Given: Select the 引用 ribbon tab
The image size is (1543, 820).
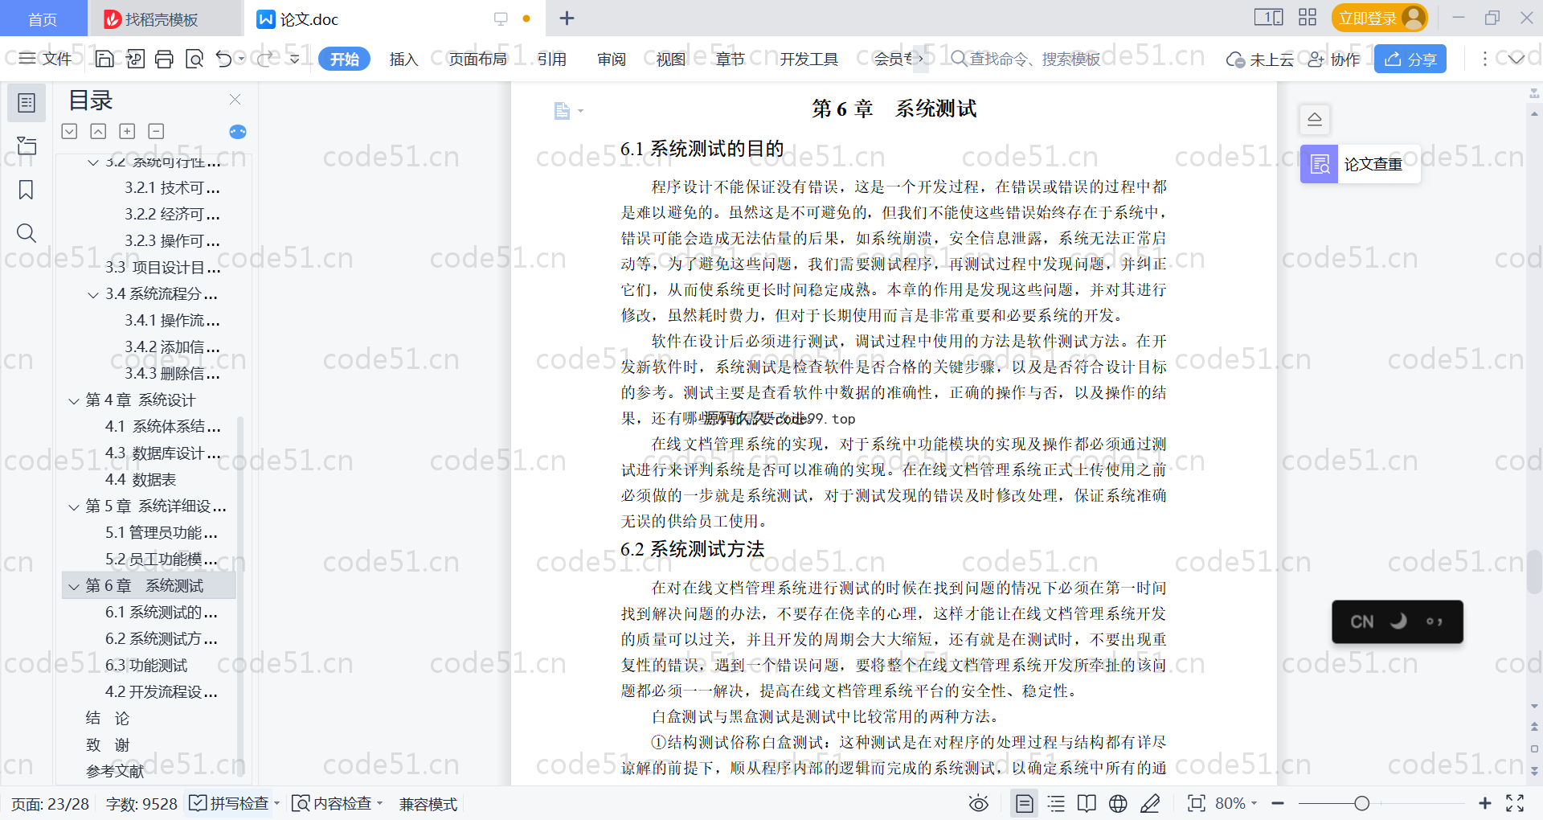Looking at the screenshot, I should [552, 59].
